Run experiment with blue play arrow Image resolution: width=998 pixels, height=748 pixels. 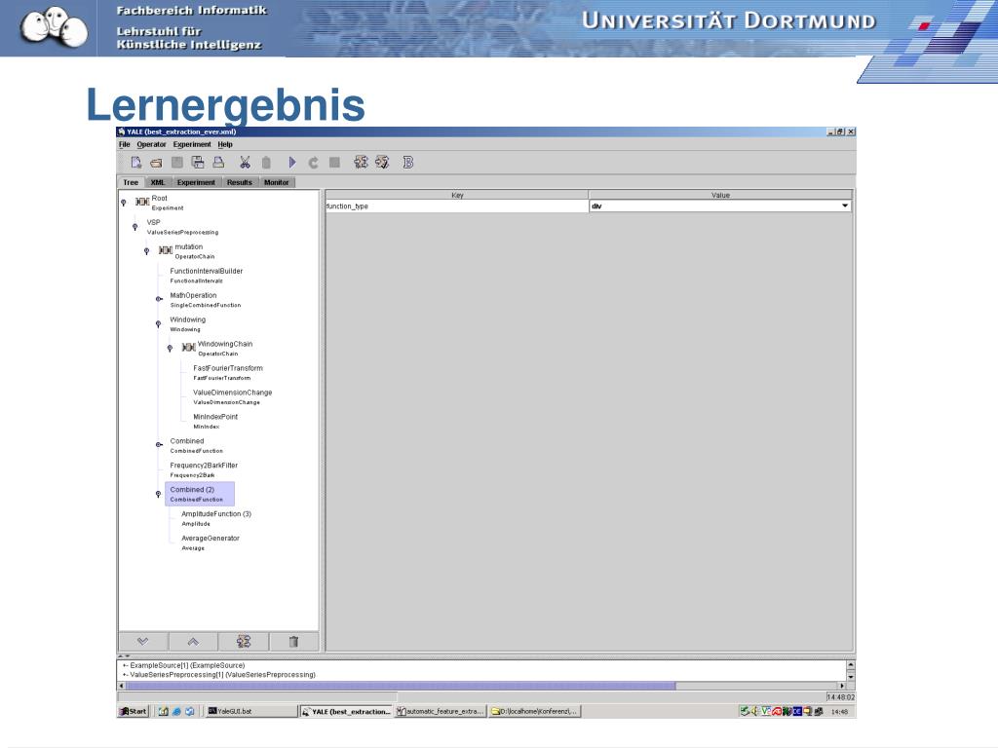click(x=292, y=163)
